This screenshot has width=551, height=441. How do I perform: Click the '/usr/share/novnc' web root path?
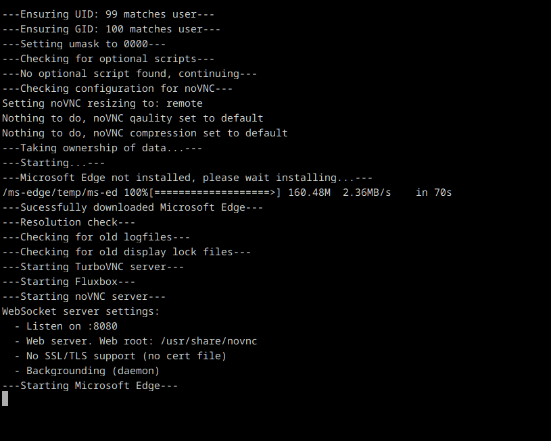pos(209,341)
